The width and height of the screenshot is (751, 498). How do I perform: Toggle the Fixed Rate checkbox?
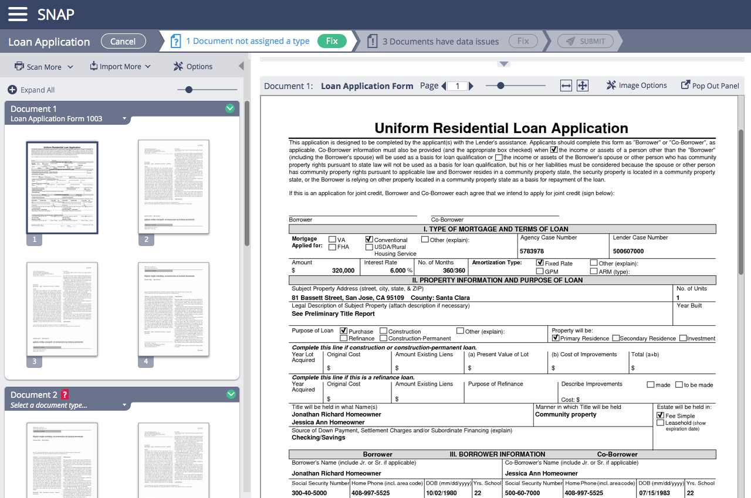[540, 263]
